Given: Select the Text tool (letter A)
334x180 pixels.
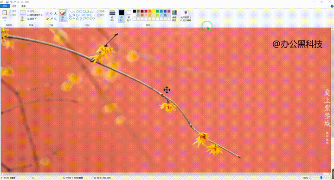Looking at the screenshot, I should tap(55, 13).
